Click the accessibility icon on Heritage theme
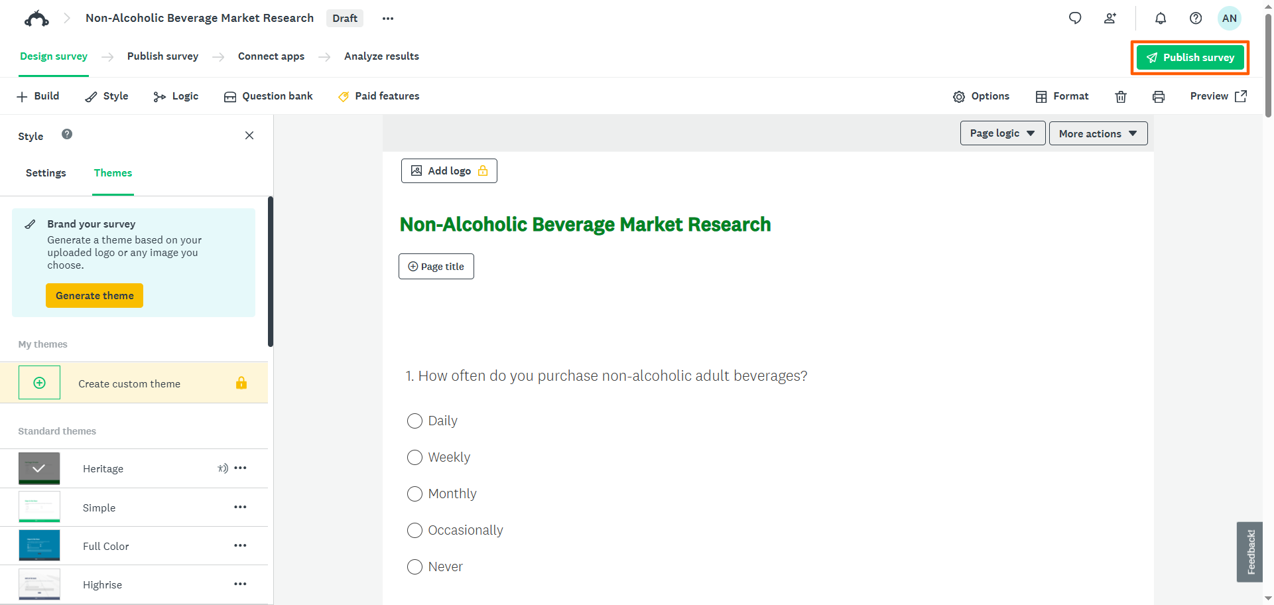 click(x=223, y=468)
